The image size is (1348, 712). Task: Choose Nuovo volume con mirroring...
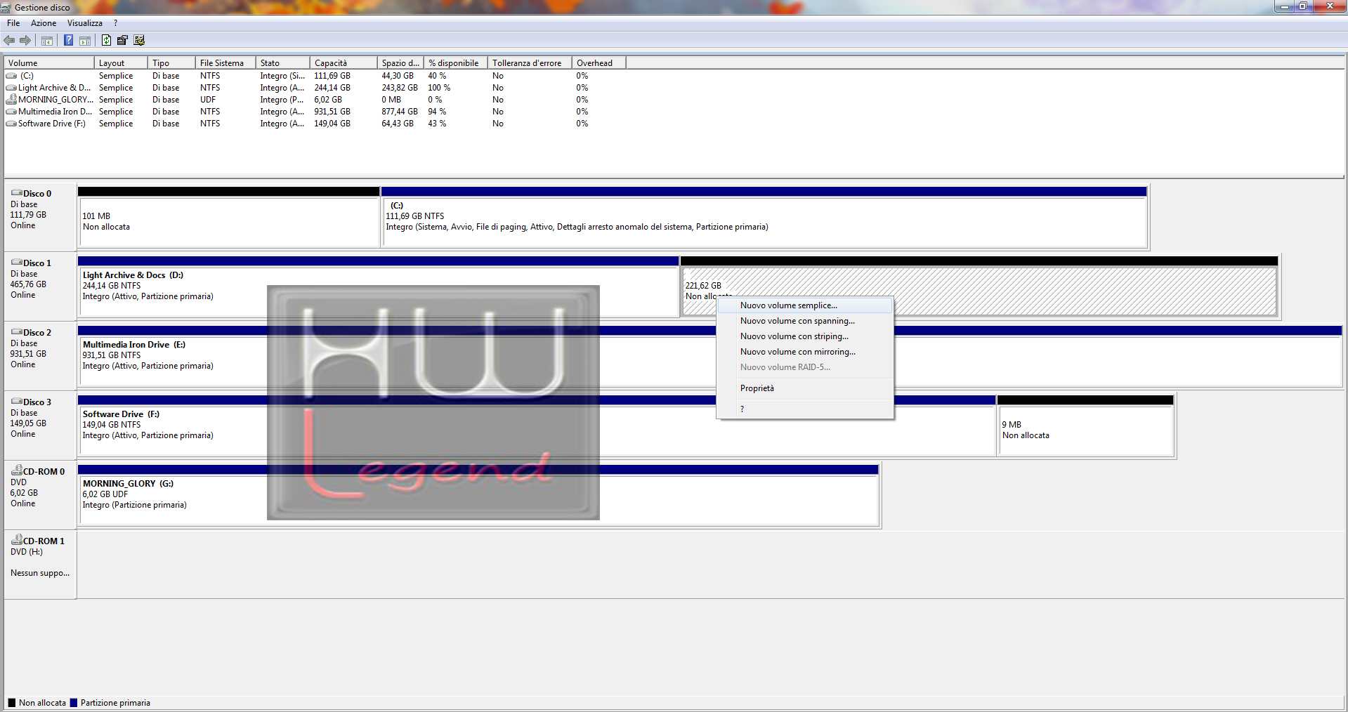coord(805,352)
